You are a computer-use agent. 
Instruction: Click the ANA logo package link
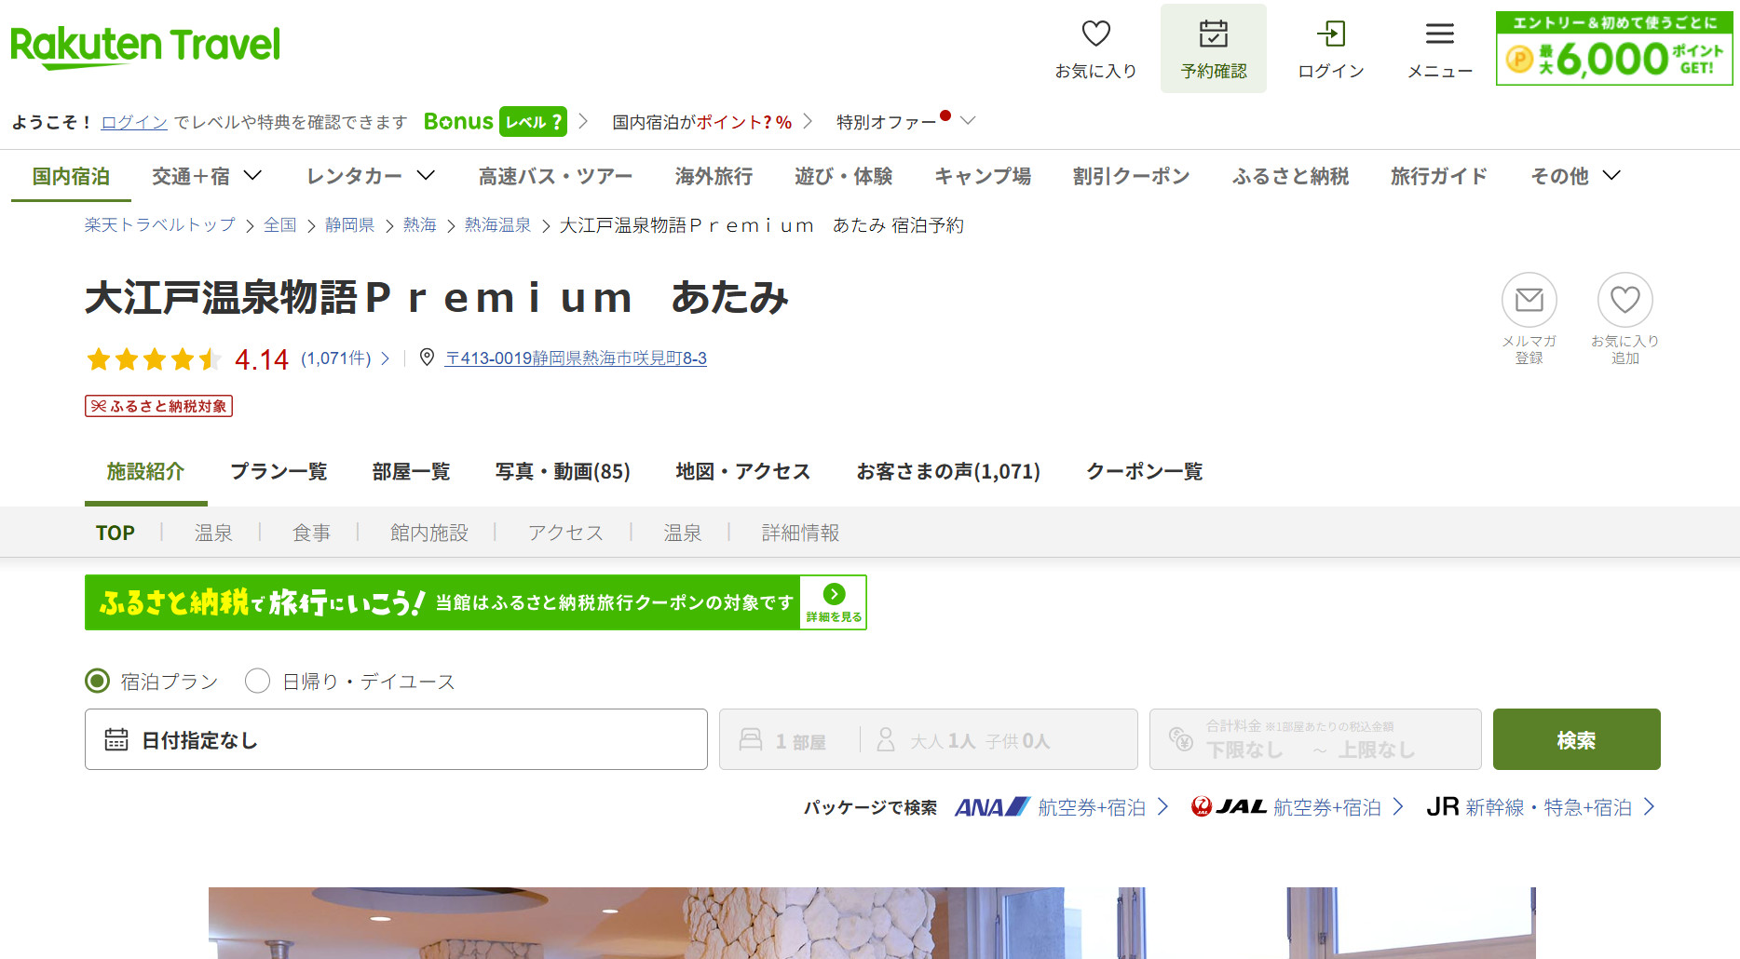click(992, 807)
